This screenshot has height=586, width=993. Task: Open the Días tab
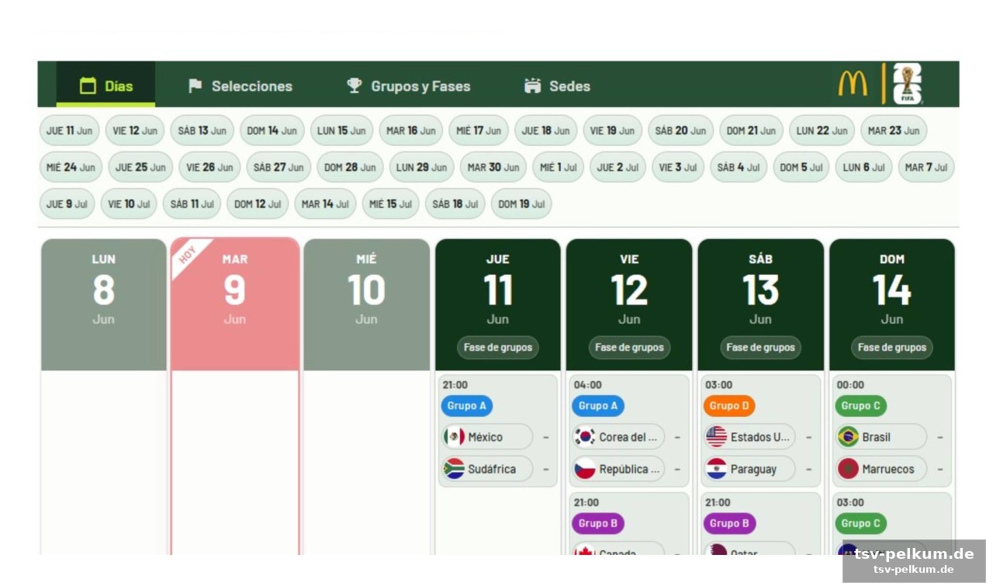106,85
